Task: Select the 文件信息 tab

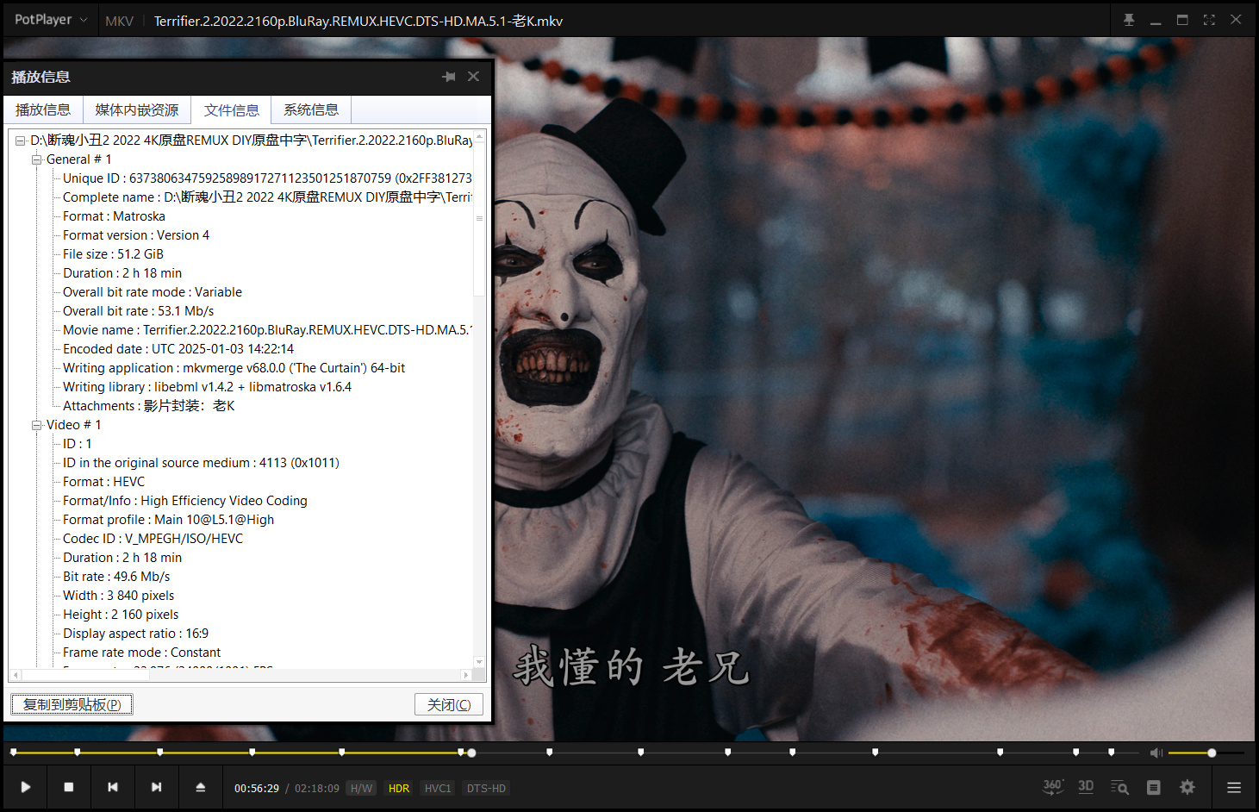Action: pyautogui.click(x=231, y=109)
